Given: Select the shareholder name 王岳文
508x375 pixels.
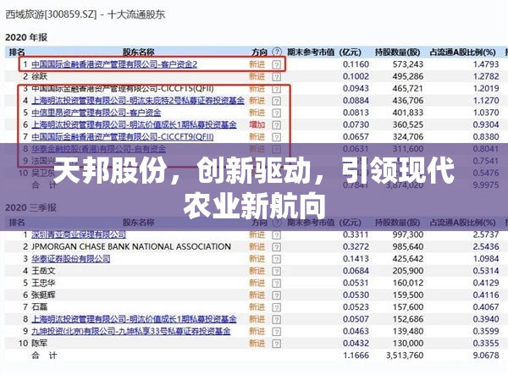Looking at the screenshot, I should pos(43,271).
